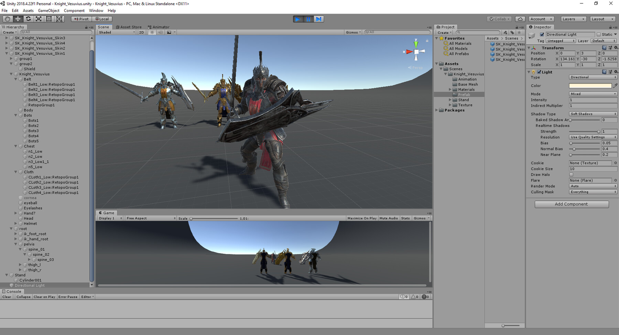Open Light component gear menu
619x335 pixels.
pyautogui.click(x=616, y=72)
